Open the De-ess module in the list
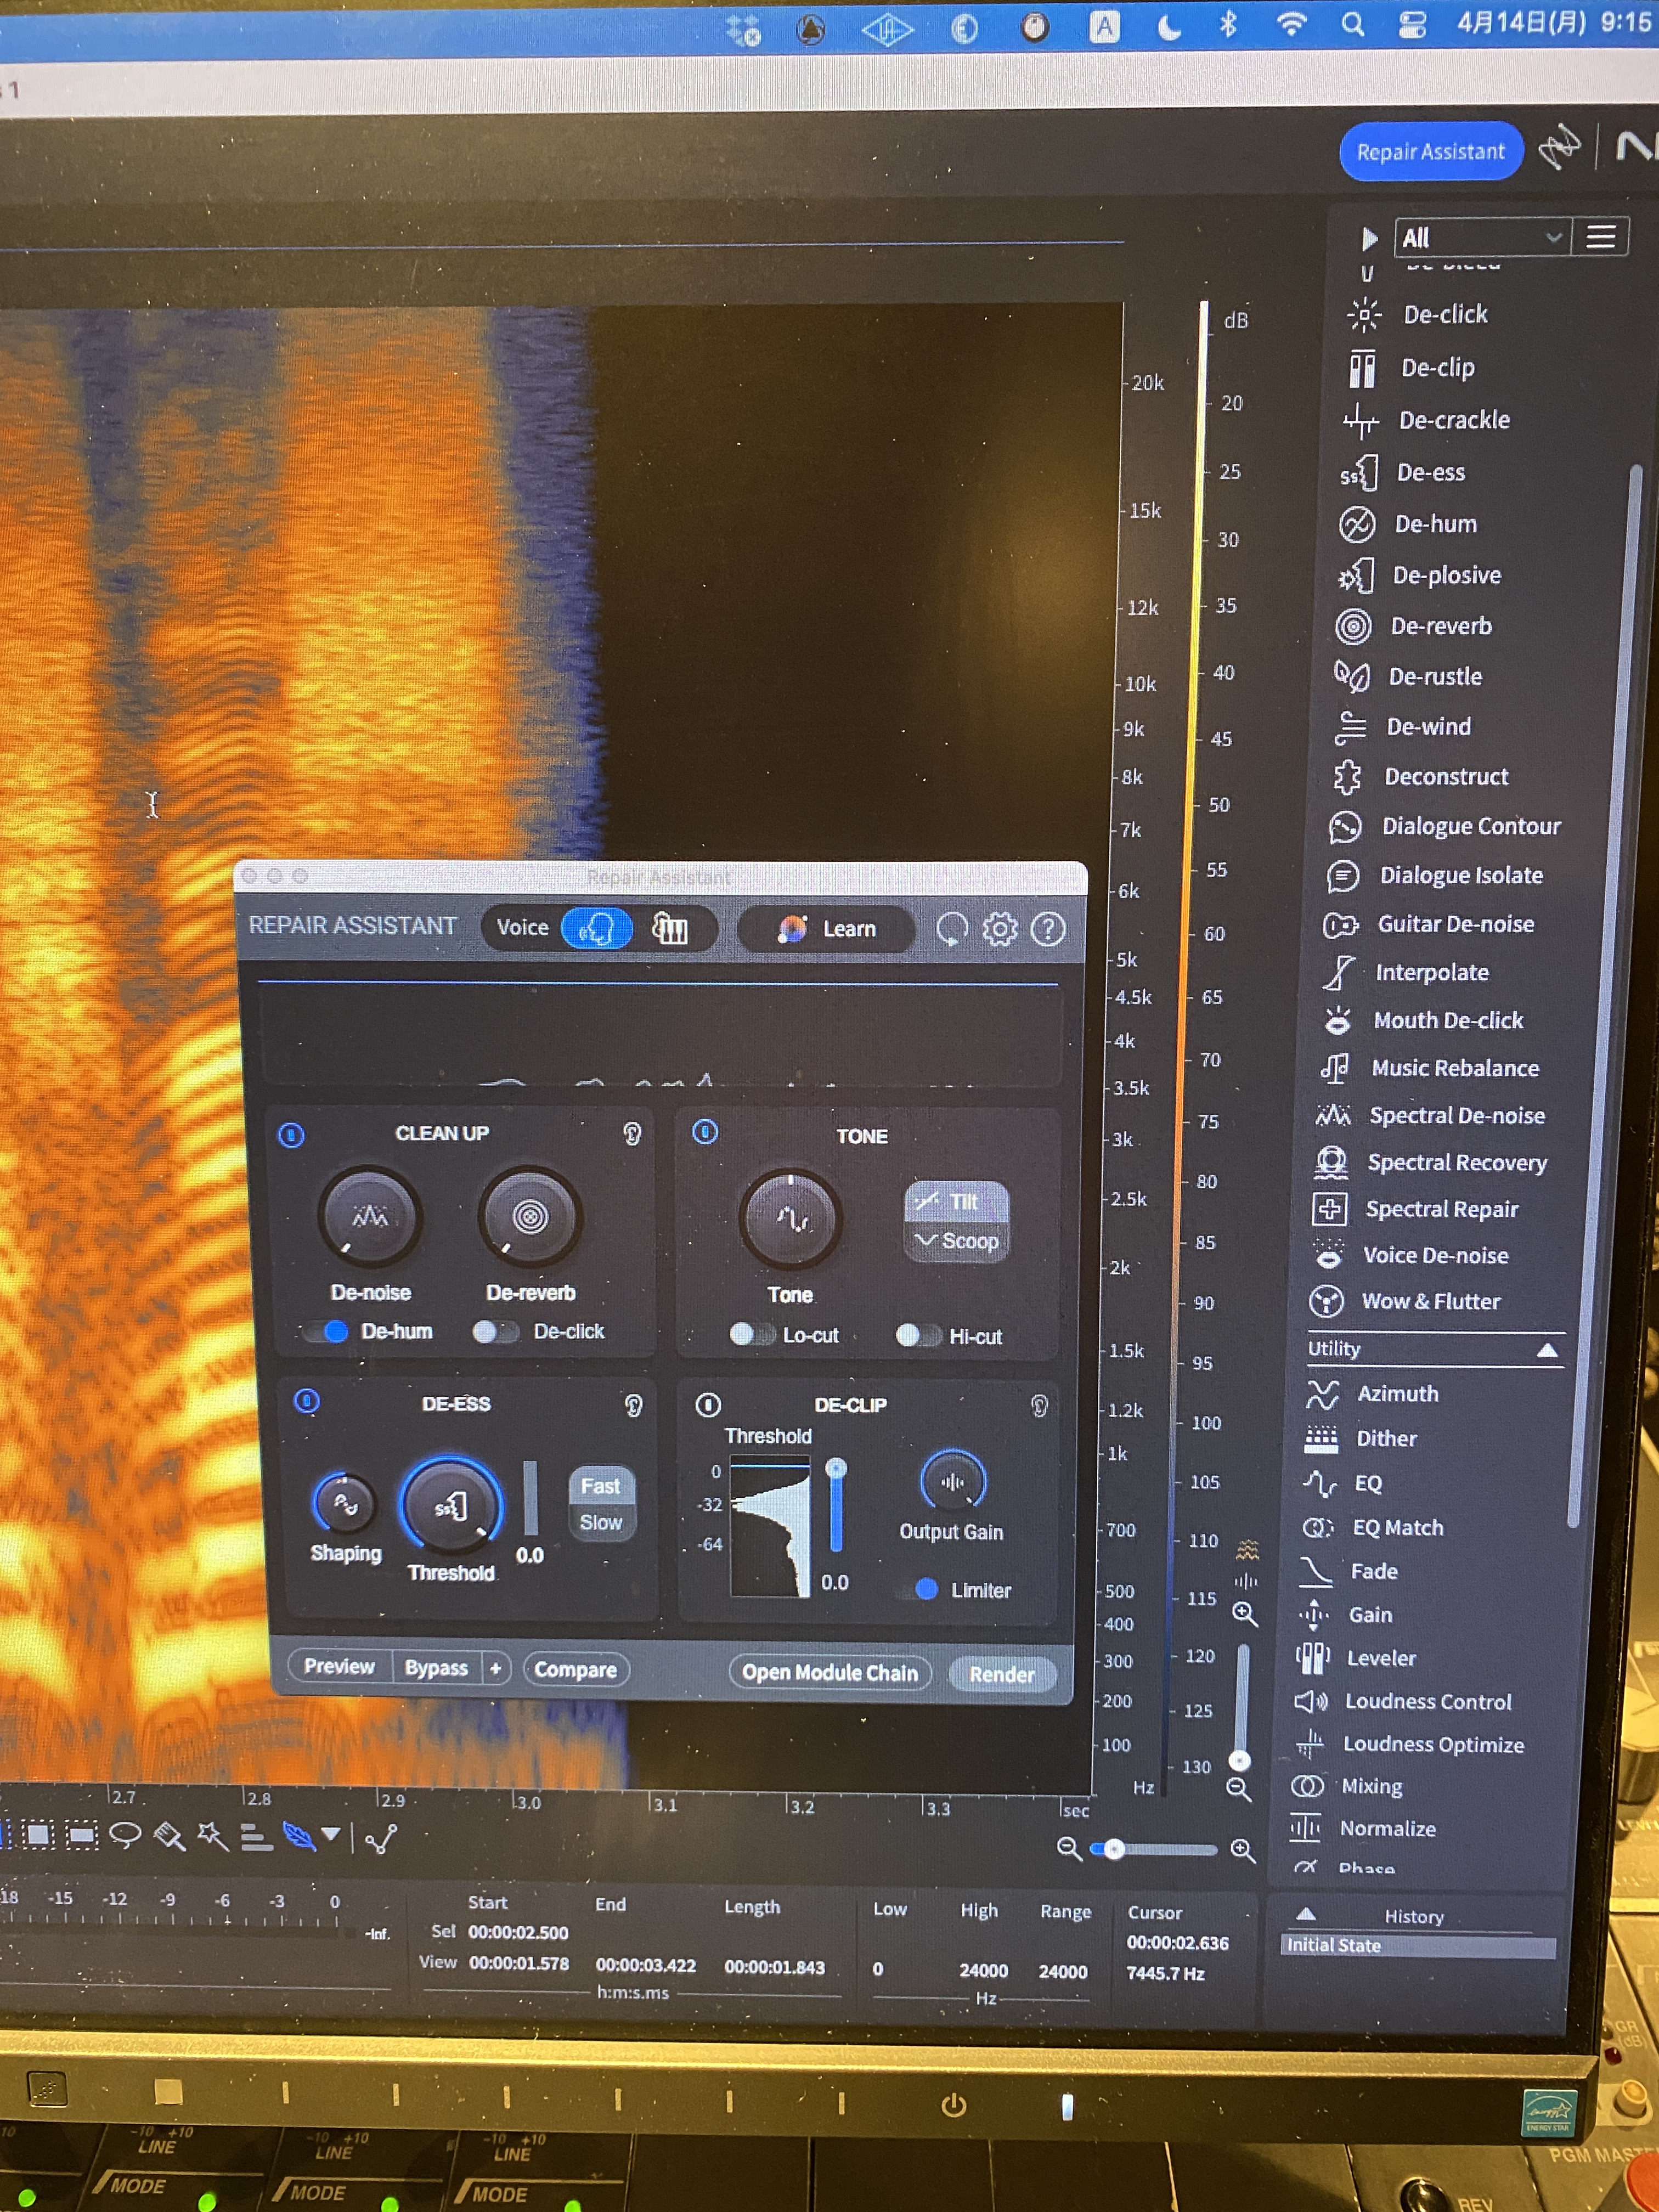This screenshot has height=2212, width=1659. point(1403,472)
